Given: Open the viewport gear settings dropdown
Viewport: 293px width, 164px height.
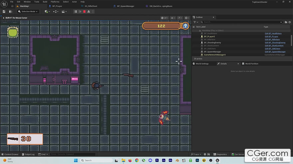Looking at the screenshot, I should (x=187, y=18).
